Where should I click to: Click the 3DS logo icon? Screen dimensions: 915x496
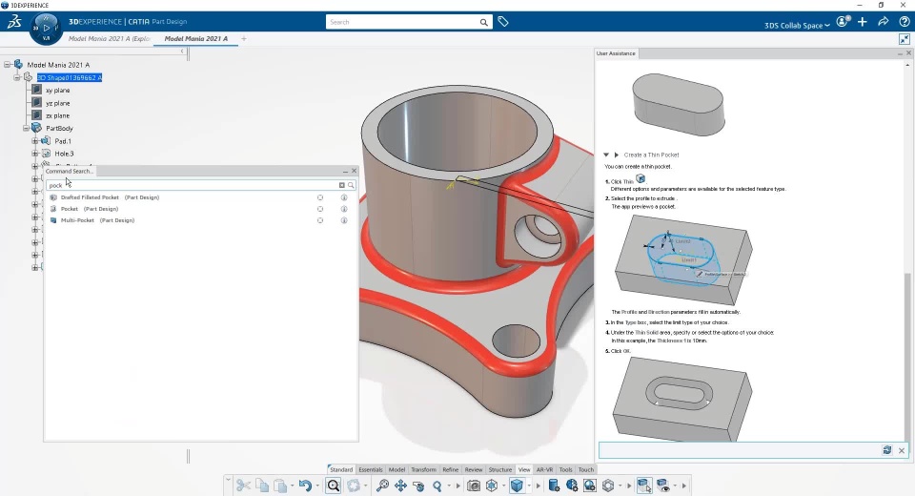[14, 22]
